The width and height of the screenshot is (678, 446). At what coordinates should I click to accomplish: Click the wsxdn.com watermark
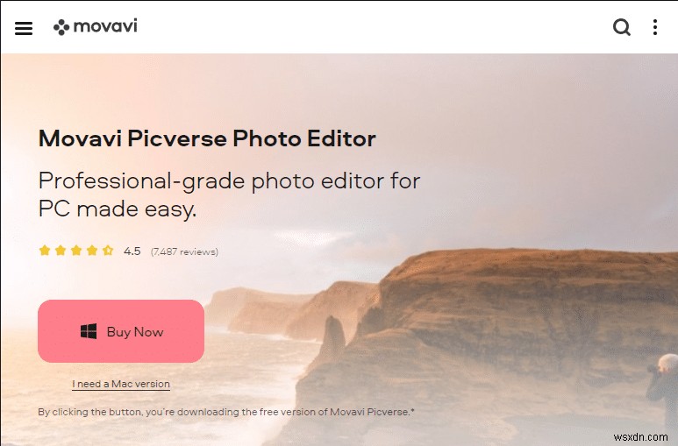[x=640, y=437]
